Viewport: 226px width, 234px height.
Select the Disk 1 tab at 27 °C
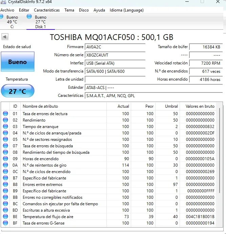[41, 22]
